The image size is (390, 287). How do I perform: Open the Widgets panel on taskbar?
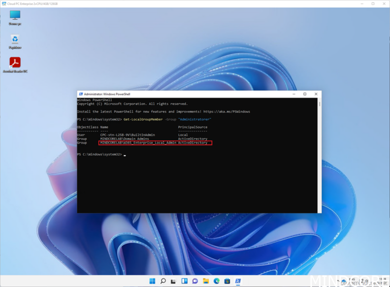click(184, 281)
